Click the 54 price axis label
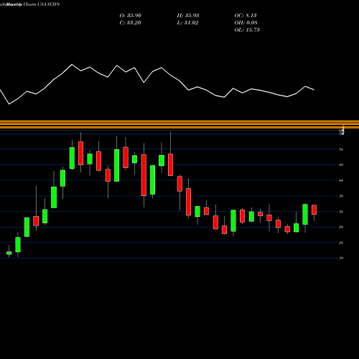This screenshot has width=359, height=359. pyautogui.click(x=341, y=149)
